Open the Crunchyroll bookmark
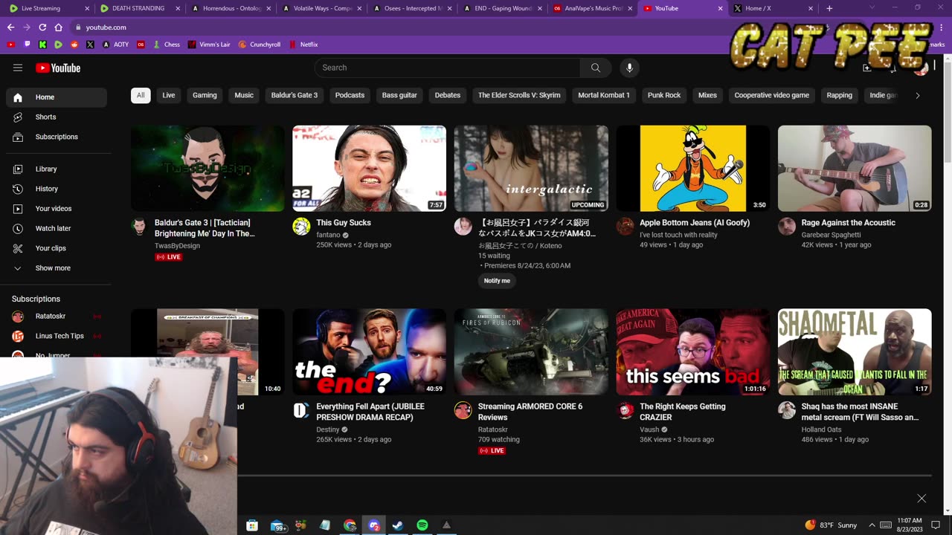This screenshot has width=952, height=535. point(260,45)
